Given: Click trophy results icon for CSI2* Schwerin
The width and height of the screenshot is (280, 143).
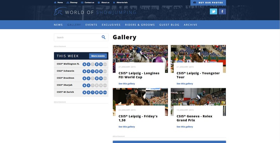Looking at the screenshot, I should pyautogui.click(x=97, y=71).
